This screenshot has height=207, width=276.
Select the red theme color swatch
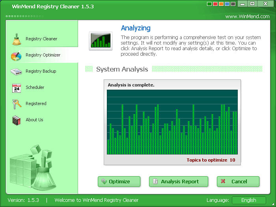pos(215,4)
